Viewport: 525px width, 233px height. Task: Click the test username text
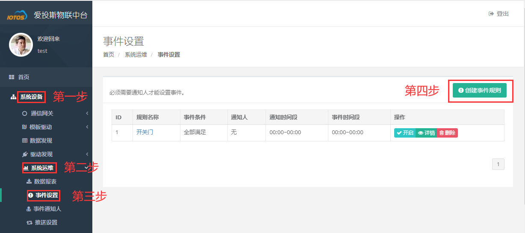pyautogui.click(x=42, y=51)
